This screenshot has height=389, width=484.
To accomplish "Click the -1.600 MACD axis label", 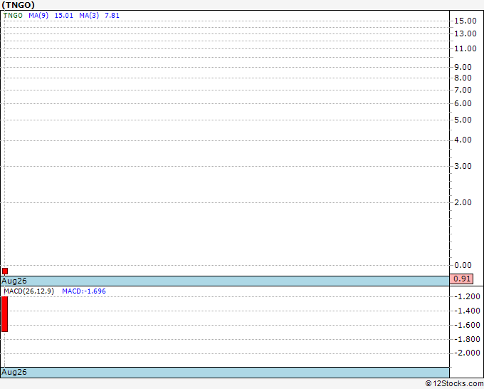I will [x=468, y=325].
